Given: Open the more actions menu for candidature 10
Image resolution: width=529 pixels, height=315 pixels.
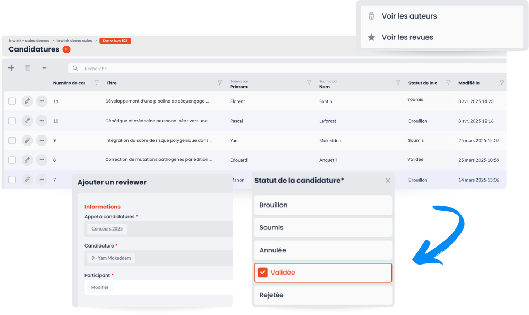Looking at the screenshot, I should point(41,121).
